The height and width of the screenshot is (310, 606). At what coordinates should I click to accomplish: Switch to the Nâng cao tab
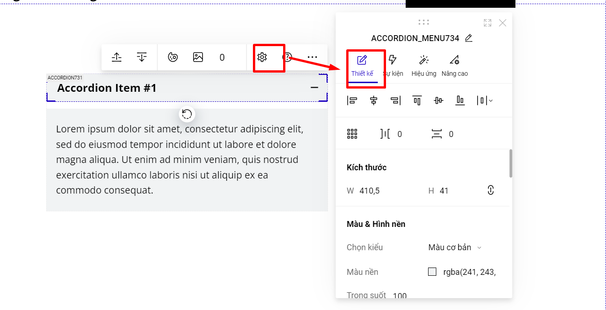455,66
